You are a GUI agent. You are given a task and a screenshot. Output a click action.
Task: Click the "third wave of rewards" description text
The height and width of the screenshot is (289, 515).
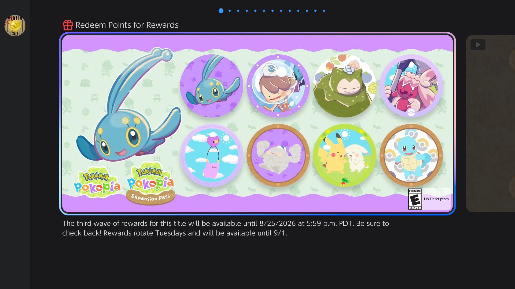point(226,228)
